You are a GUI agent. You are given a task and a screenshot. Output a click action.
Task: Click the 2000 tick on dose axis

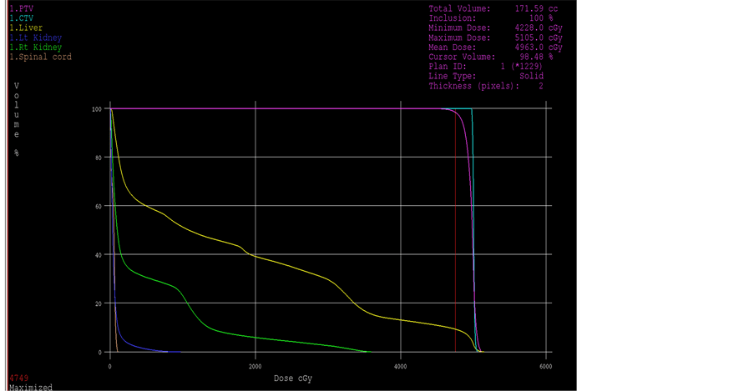[255, 367]
